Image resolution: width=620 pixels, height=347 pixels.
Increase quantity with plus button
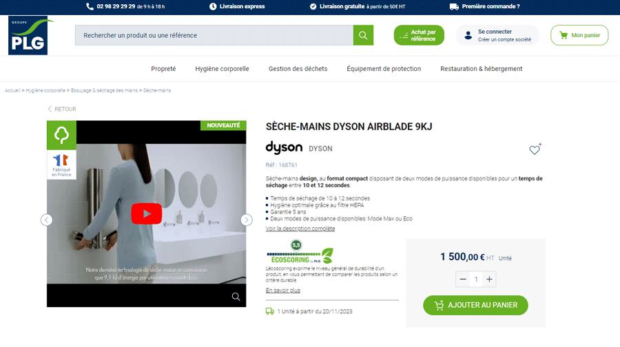(x=489, y=280)
